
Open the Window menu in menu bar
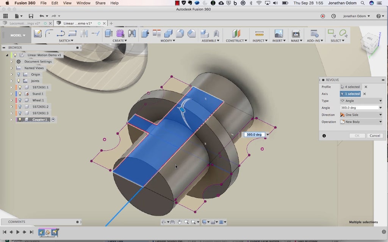pos(83,3)
